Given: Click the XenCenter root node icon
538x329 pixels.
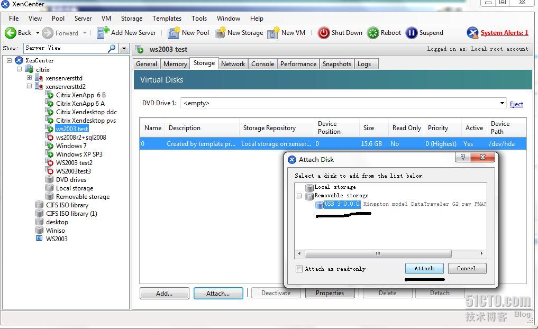Looking at the screenshot, I should coord(19,60).
